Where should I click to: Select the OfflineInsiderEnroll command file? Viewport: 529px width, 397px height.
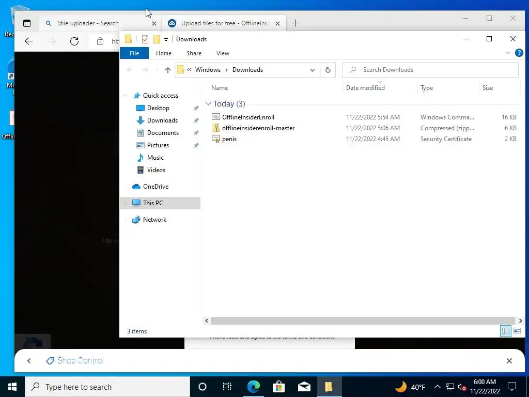coord(248,117)
